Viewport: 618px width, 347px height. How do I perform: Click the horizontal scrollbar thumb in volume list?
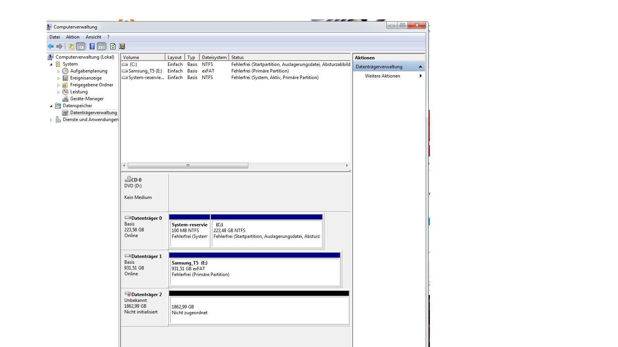(188, 165)
